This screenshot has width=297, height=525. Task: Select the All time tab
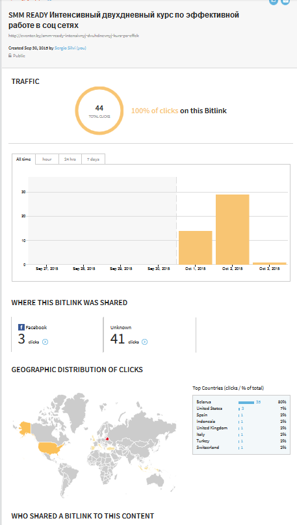(x=23, y=159)
